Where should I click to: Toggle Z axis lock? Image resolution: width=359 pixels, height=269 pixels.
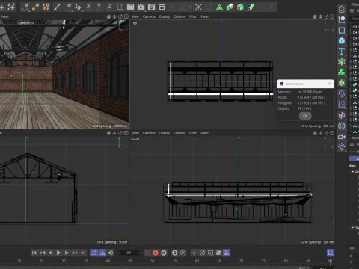109,7
